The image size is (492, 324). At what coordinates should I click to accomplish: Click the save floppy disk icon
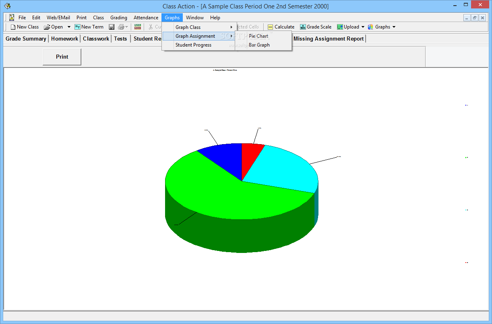click(x=112, y=27)
